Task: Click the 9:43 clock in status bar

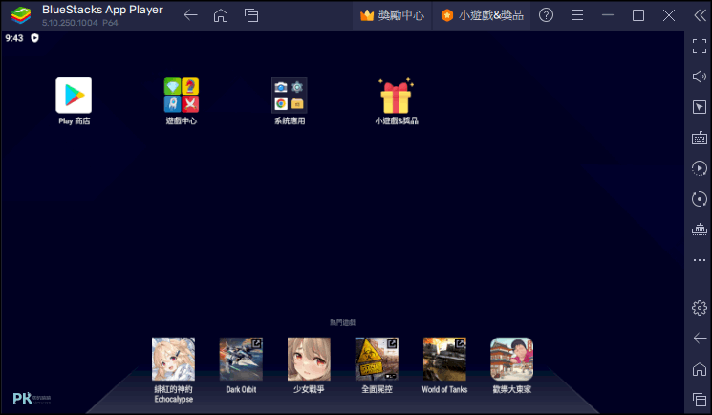Action: tap(14, 38)
